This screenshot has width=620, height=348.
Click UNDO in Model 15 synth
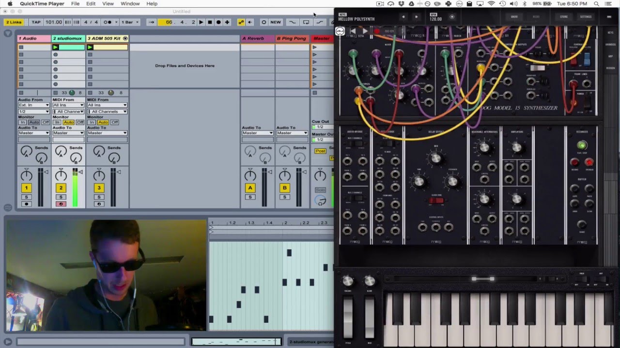click(x=514, y=17)
